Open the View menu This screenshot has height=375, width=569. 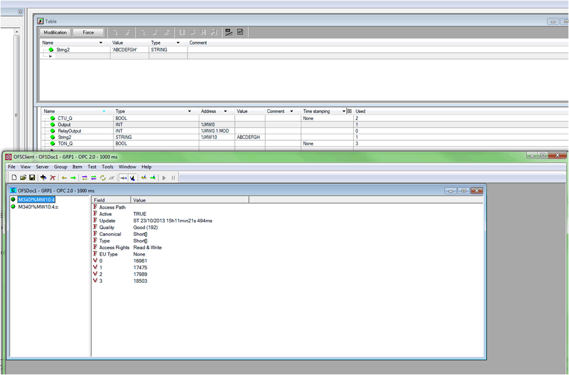[25, 167]
